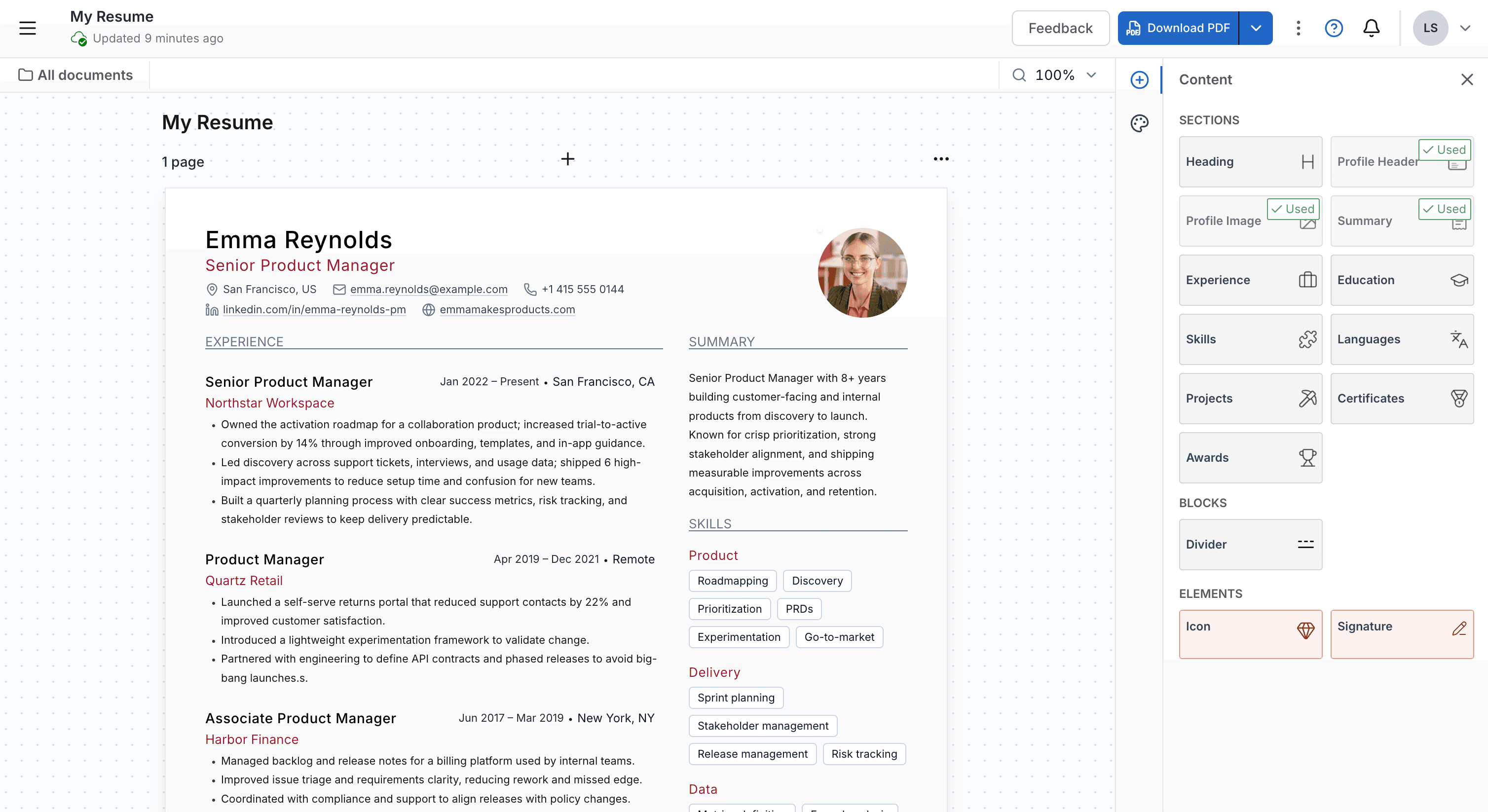Add a Skills section
Image resolution: width=1488 pixels, height=812 pixels.
[x=1250, y=339]
